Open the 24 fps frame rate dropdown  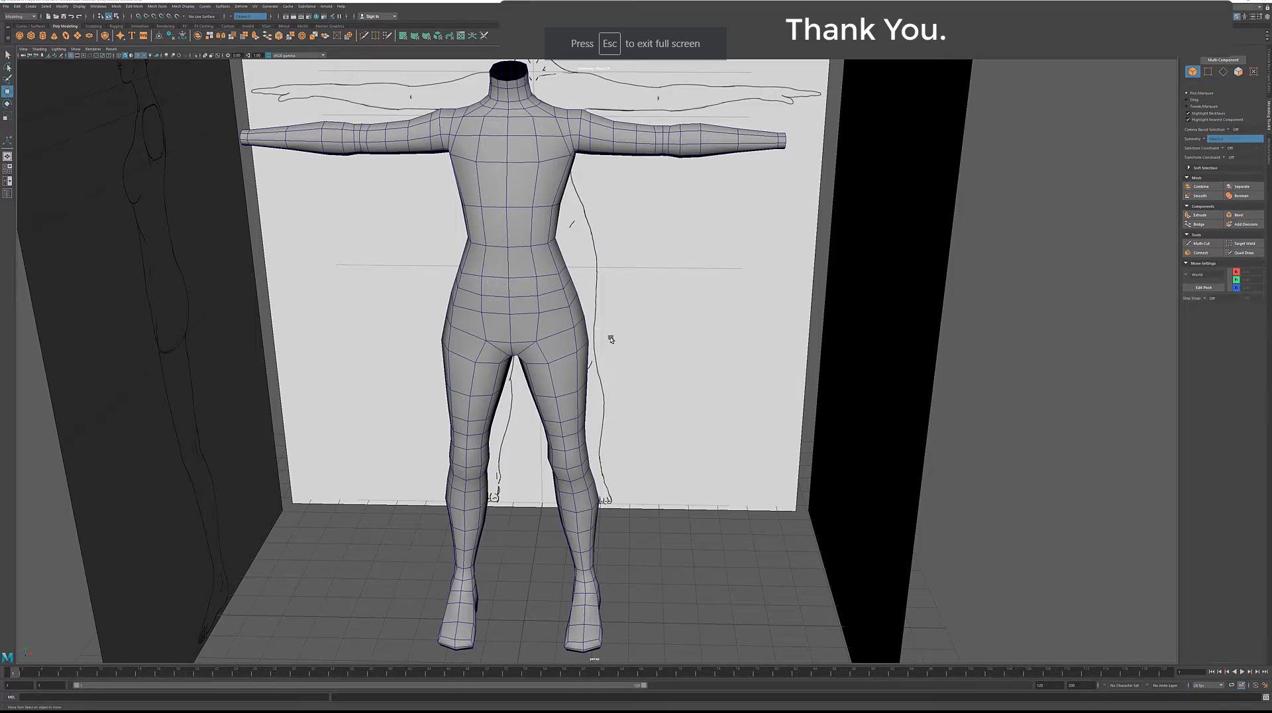pos(1208,685)
